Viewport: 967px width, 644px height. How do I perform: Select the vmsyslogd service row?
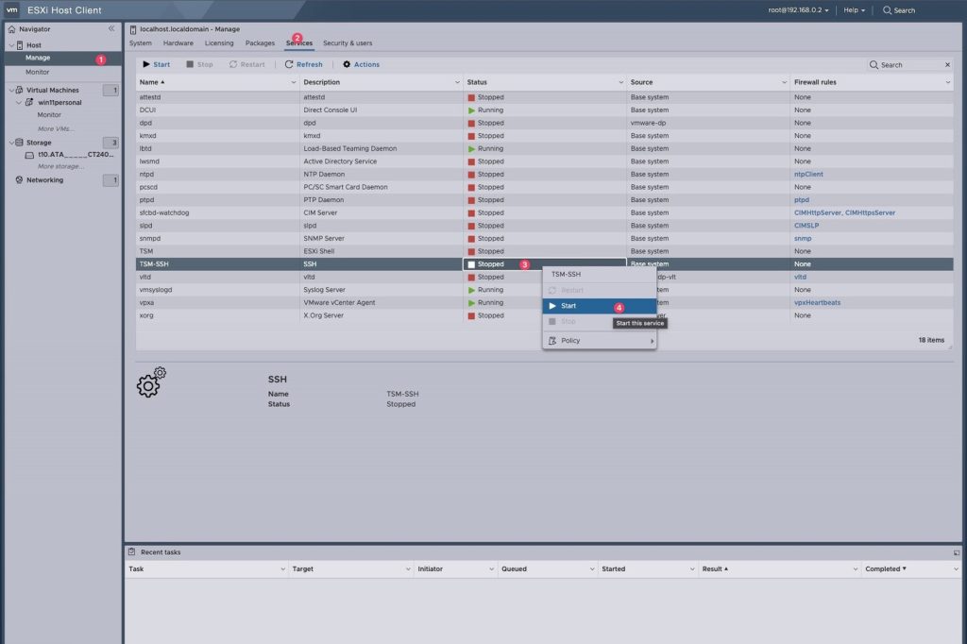coord(545,290)
